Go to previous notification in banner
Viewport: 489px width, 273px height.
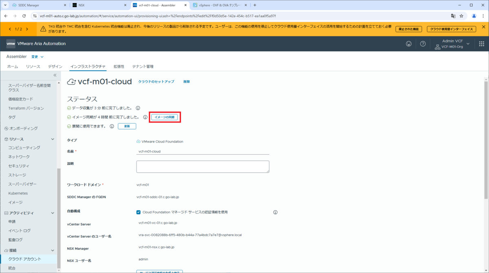coord(10,29)
